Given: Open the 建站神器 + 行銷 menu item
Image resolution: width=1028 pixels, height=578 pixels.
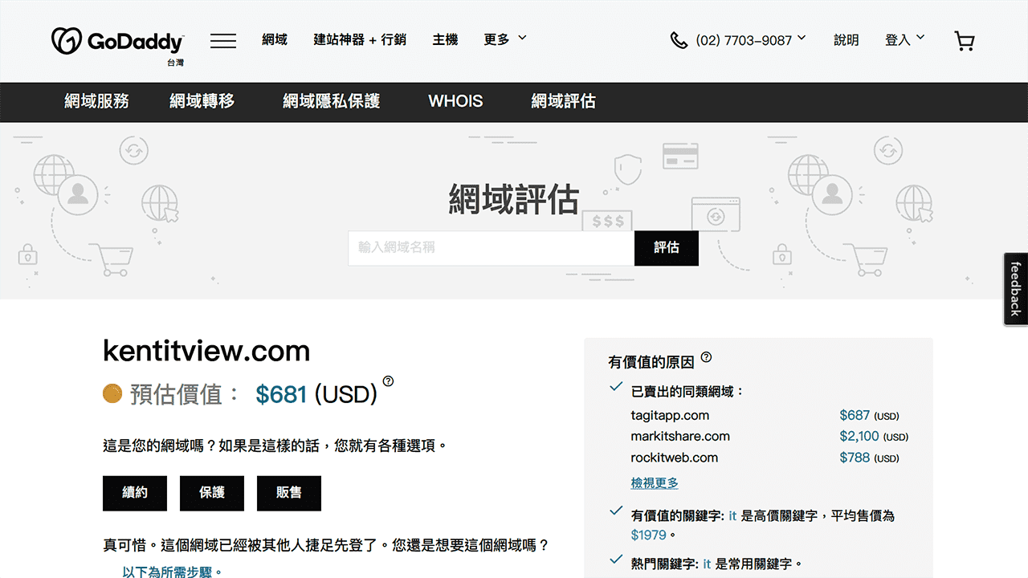Looking at the screenshot, I should [x=360, y=39].
